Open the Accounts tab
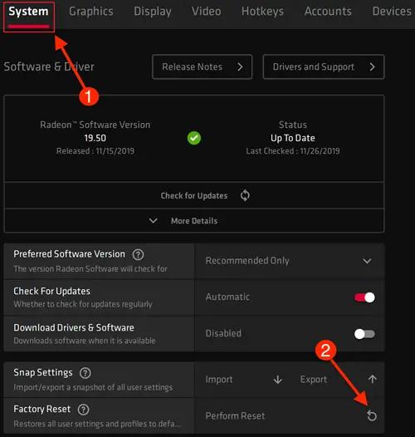Viewport: 415px width, 437px height. (328, 12)
